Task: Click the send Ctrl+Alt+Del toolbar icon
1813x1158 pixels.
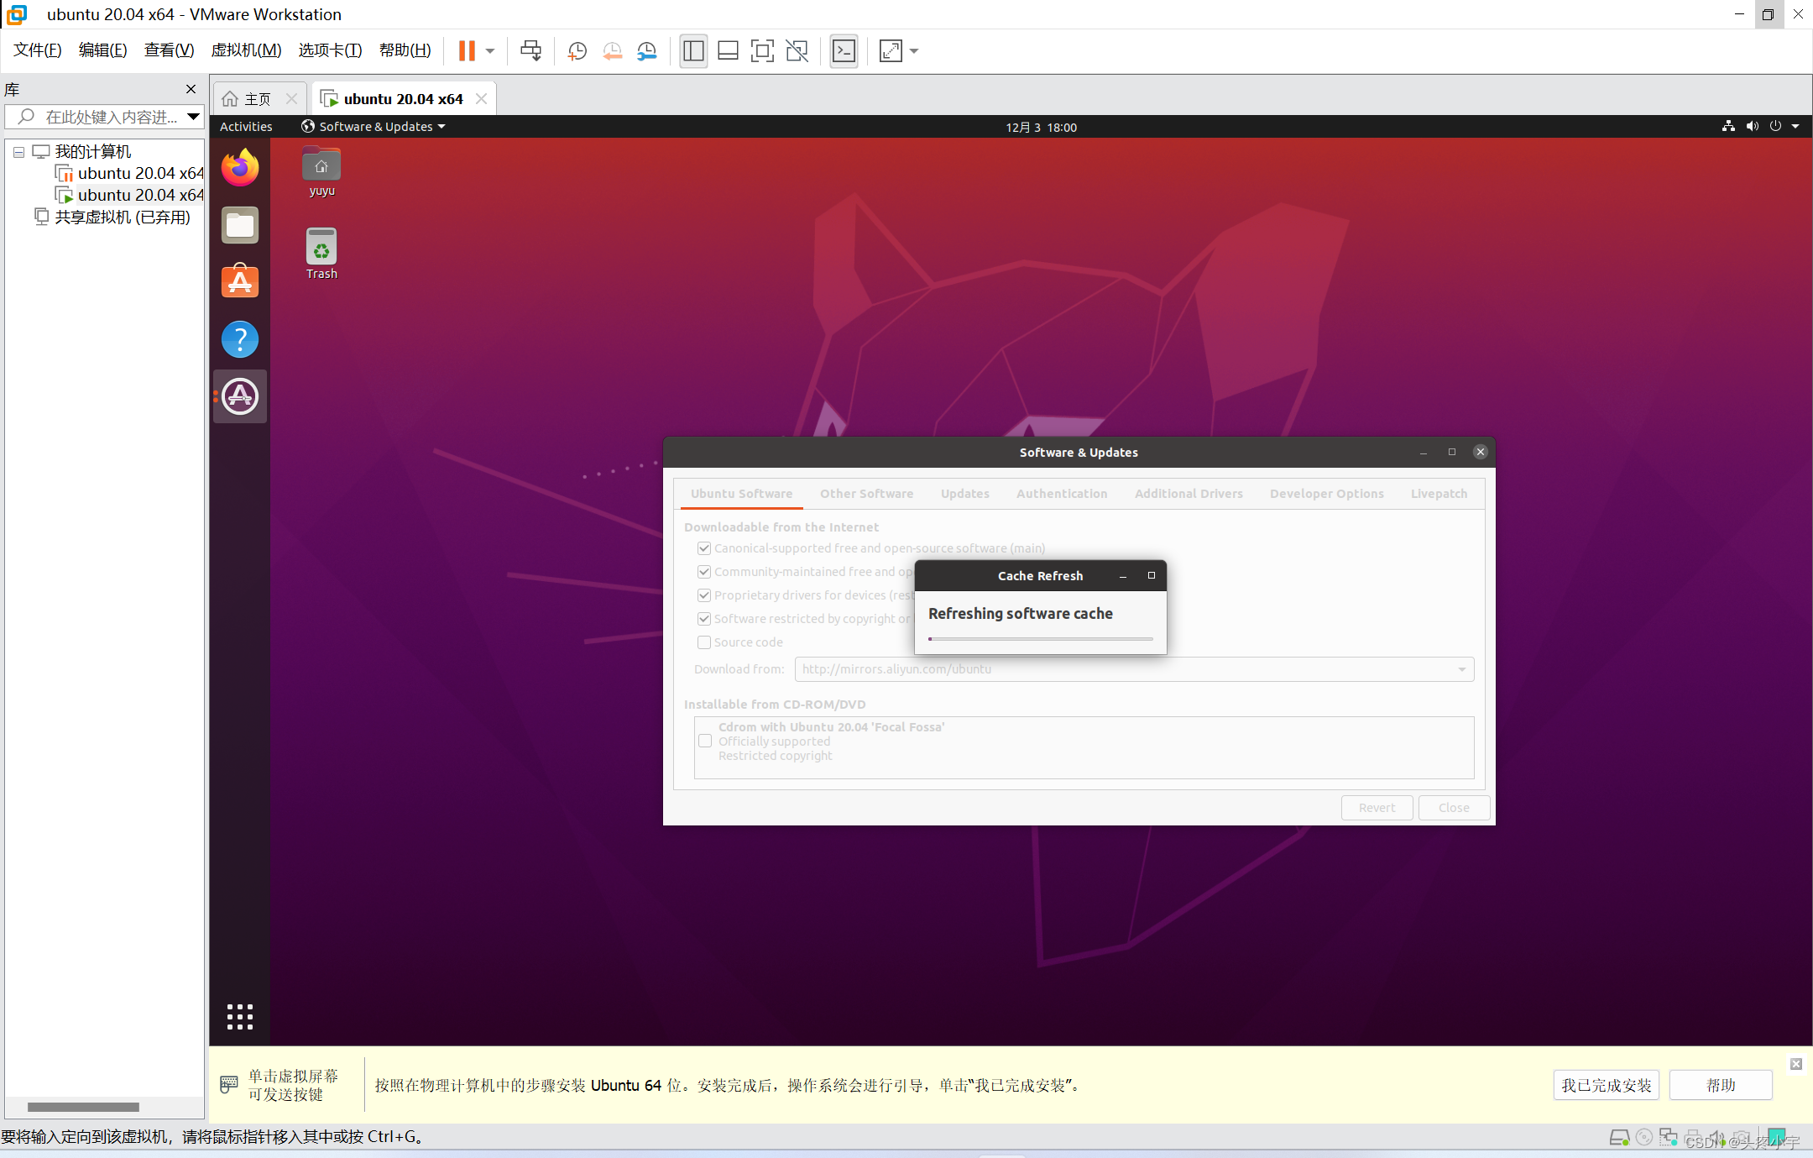Action: point(530,51)
